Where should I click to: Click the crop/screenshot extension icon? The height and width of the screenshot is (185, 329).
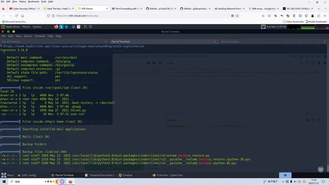pyautogui.click(x=276, y=16)
